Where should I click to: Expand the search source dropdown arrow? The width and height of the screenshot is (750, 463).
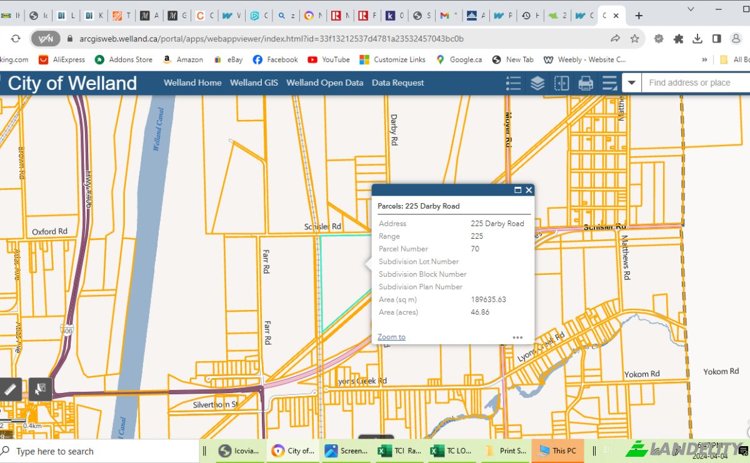632,82
